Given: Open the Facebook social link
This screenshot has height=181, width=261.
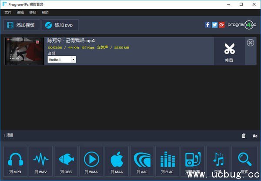Looking at the screenshot, I should tap(207, 25).
